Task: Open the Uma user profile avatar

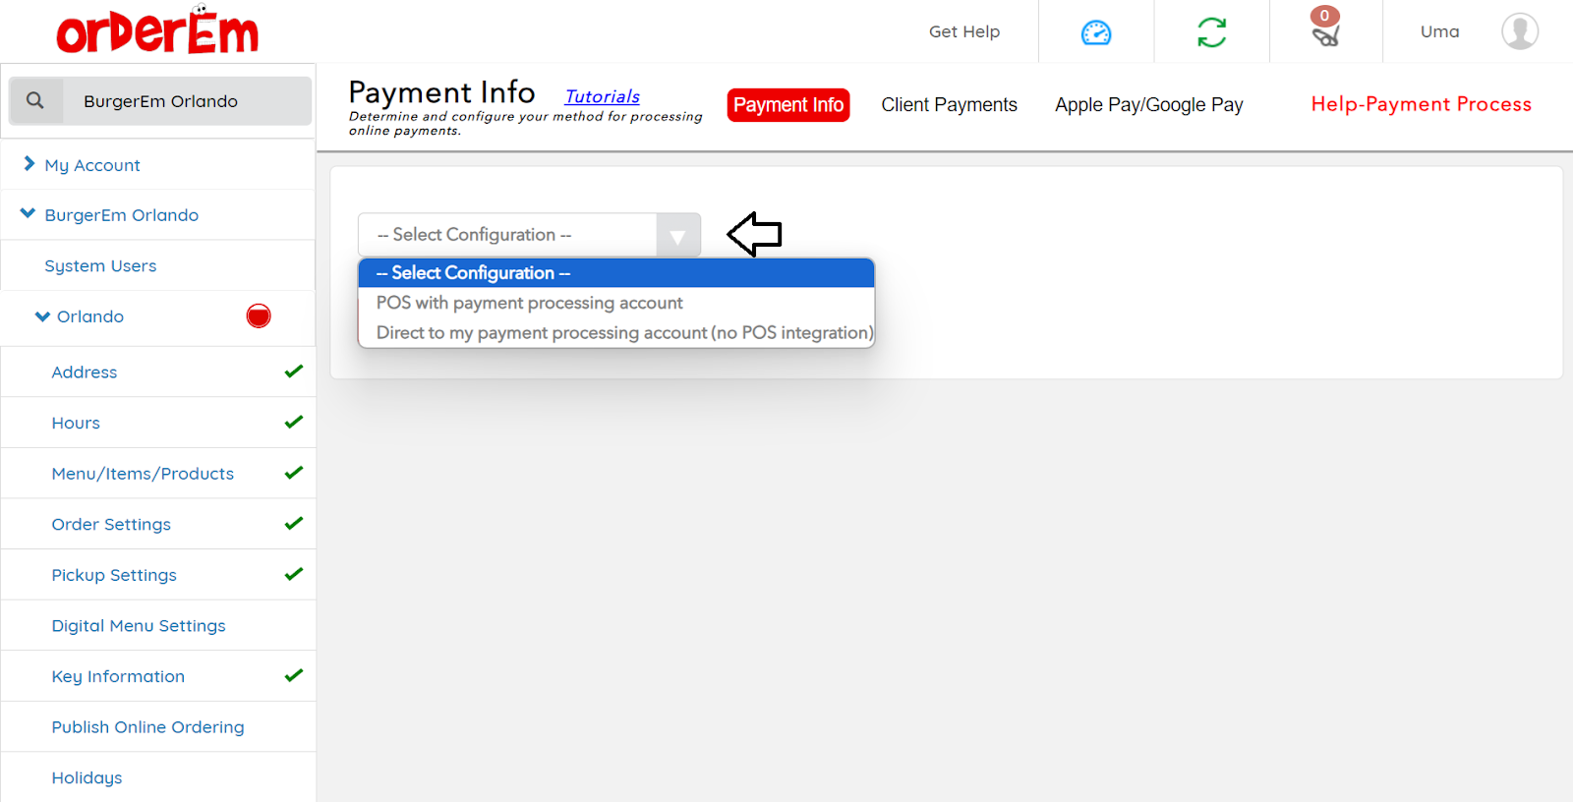Action: [x=1519, y=31]
